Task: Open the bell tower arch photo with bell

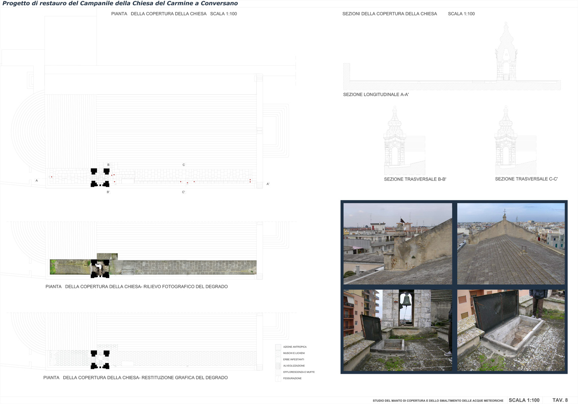Action: point(398,330)
